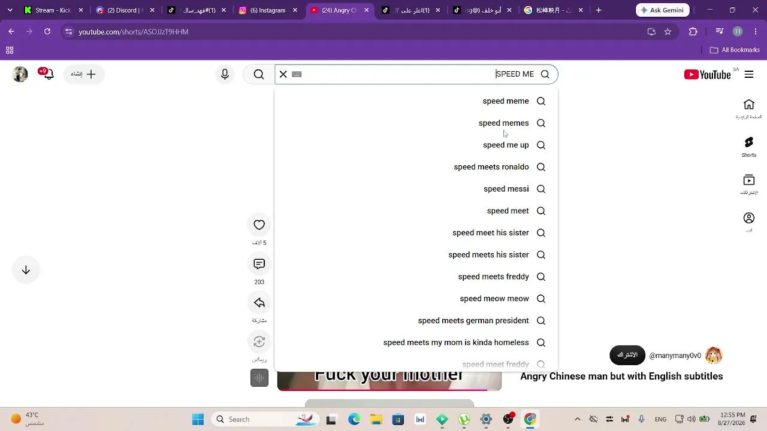This screenshot has height=431, width=767.
Task: Switch to the Discord tab
Action: [x=125, y=10]
